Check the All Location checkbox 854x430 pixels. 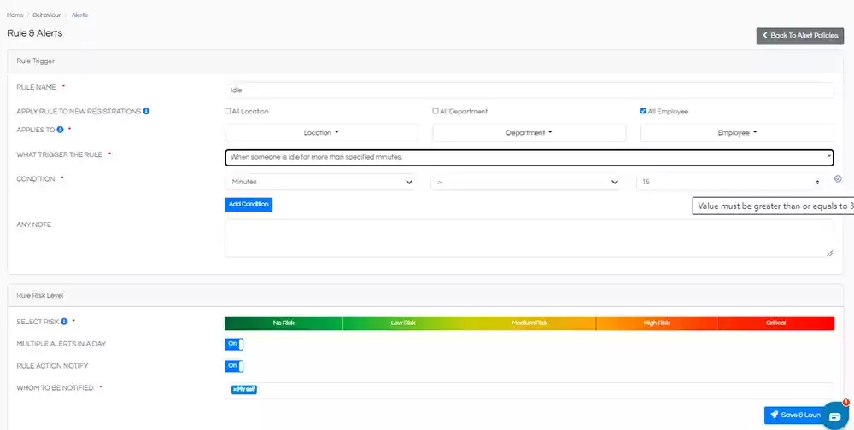pos(228,111)
